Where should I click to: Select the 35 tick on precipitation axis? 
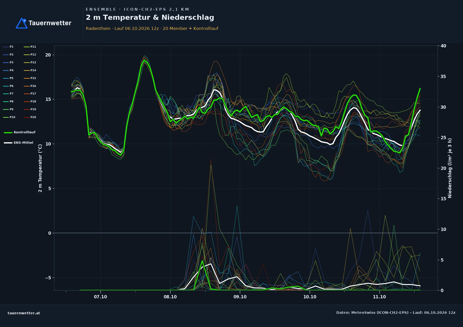pos(443,77)
